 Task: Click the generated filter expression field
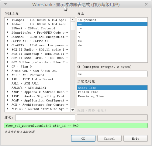coord(76,125)
